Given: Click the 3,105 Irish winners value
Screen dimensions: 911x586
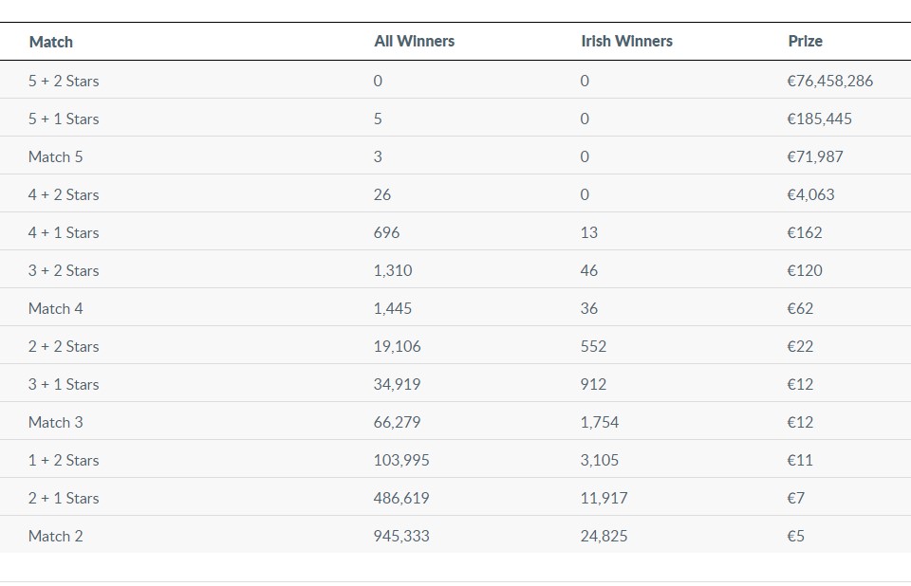Looking at the screenshot, I should pos(600,461).
